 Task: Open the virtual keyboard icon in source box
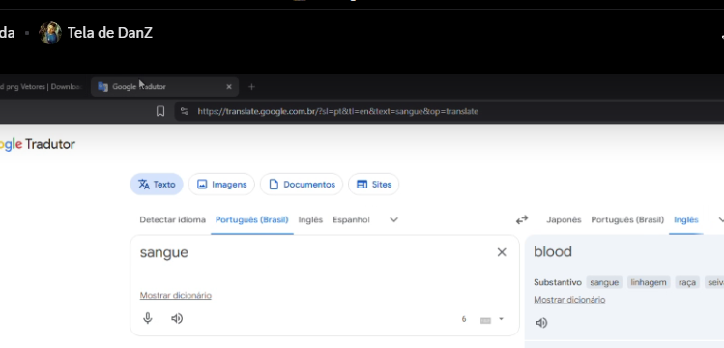point(485,320)
